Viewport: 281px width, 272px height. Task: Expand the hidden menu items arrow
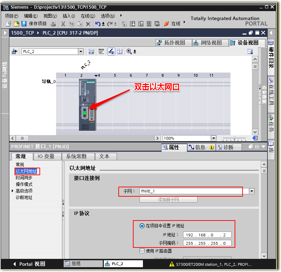tap(121, 16)
